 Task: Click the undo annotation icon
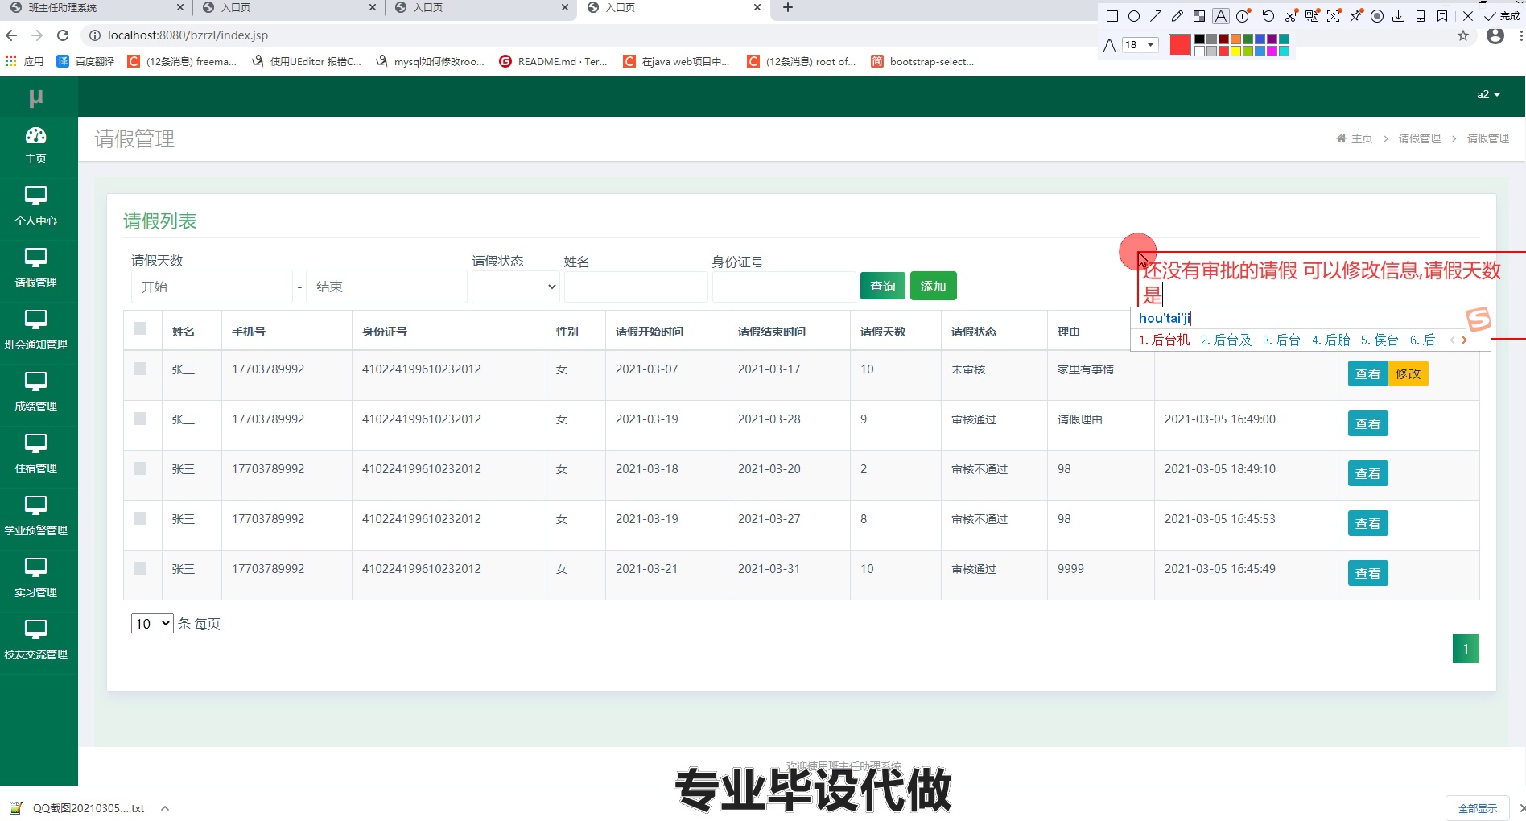point(1268,16)
